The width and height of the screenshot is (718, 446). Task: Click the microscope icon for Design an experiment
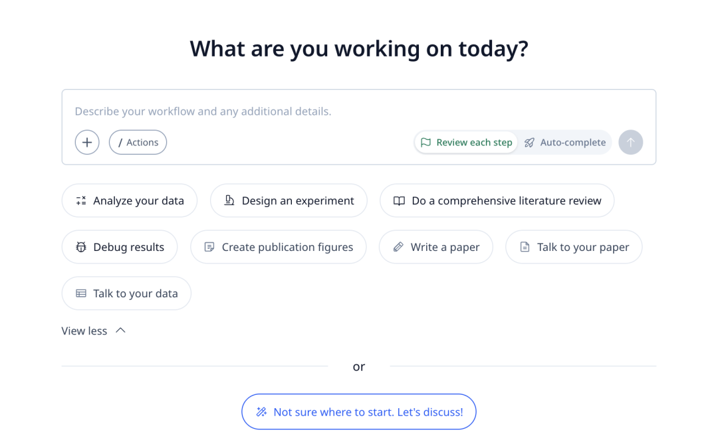pos(229,200)
